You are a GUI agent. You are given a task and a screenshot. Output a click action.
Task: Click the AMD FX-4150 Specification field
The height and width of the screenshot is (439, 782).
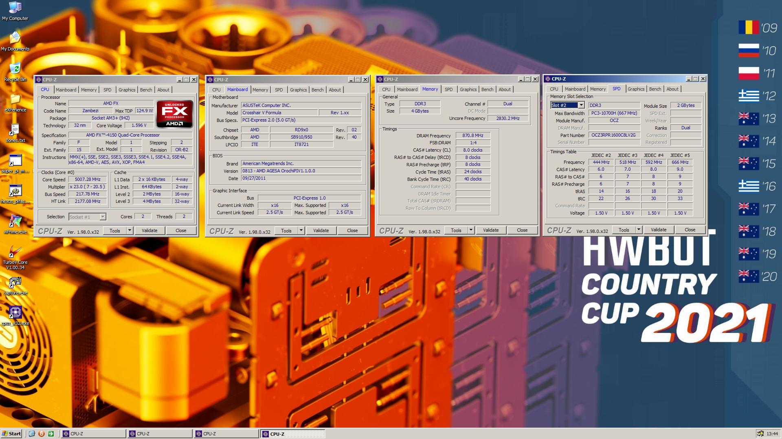[x=130, y=135]
